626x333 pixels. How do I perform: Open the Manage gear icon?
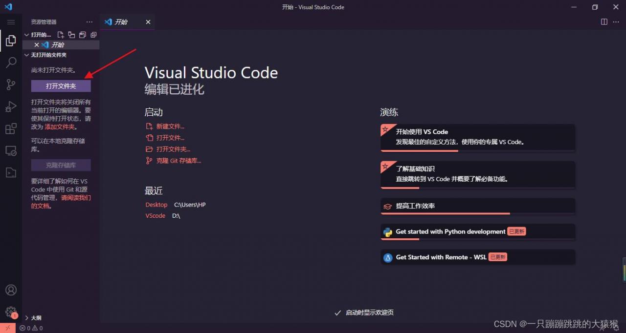(11, 312)
